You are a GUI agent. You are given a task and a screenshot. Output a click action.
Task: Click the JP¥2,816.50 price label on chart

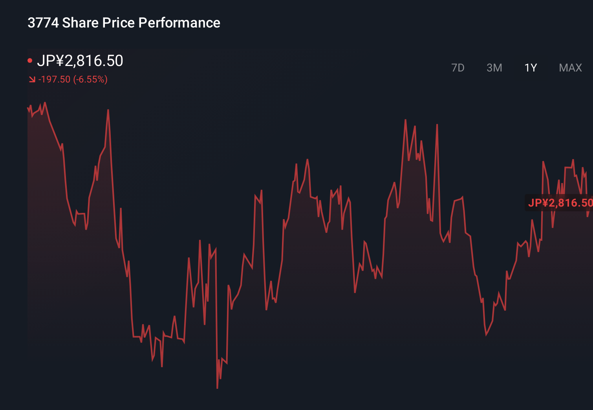(560, 203)
